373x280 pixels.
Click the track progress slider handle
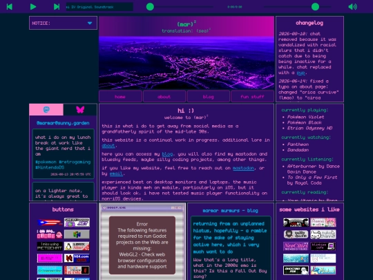150,7
